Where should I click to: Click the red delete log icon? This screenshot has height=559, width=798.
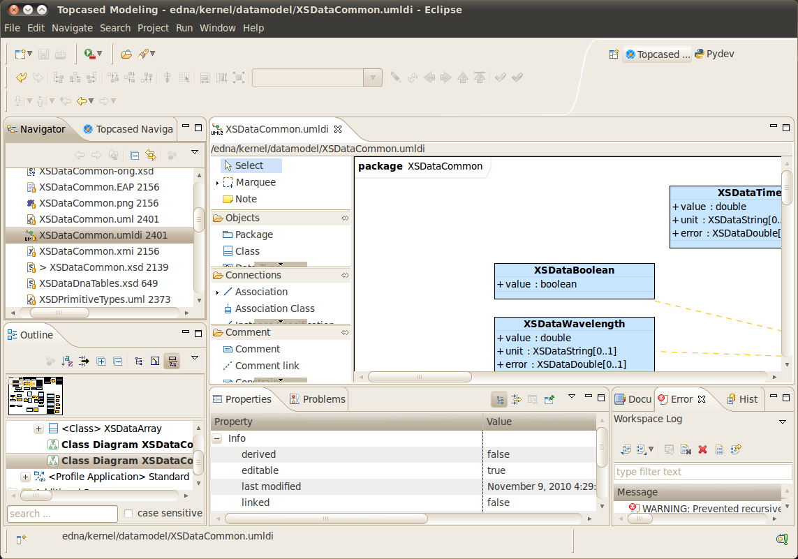point(703,449)
